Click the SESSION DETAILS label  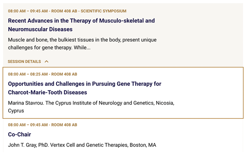[24, 62]
